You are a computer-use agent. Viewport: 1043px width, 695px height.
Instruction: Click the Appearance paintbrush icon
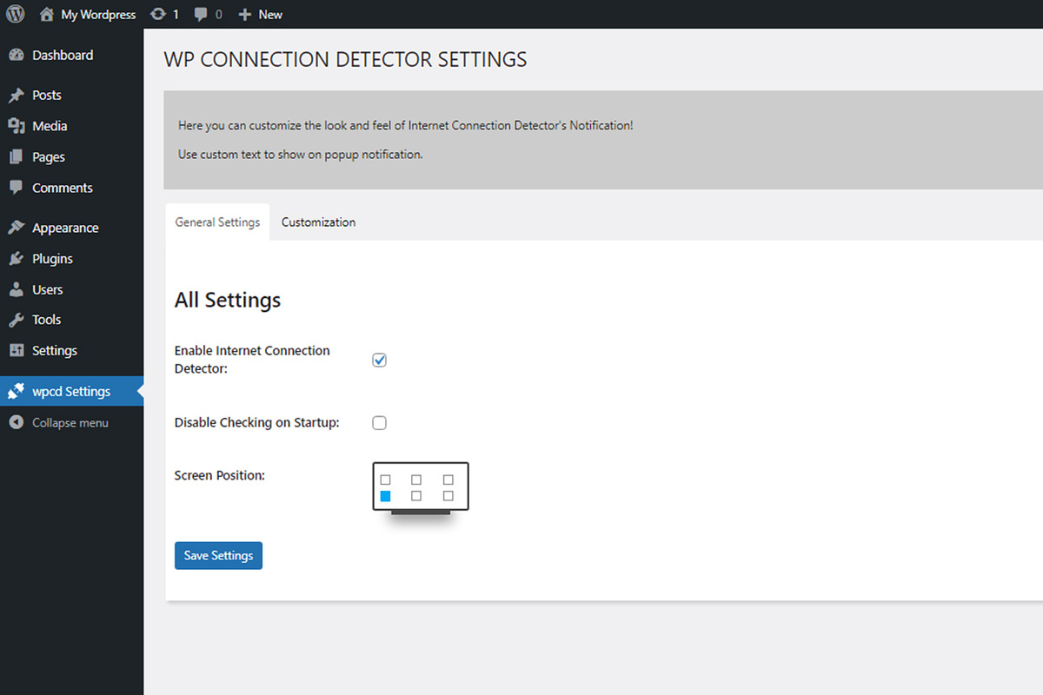(x=16, y=228)
